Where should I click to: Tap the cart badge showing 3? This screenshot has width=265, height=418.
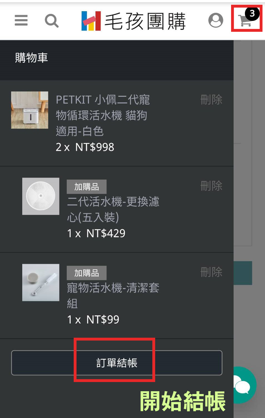tap(252, 13)
